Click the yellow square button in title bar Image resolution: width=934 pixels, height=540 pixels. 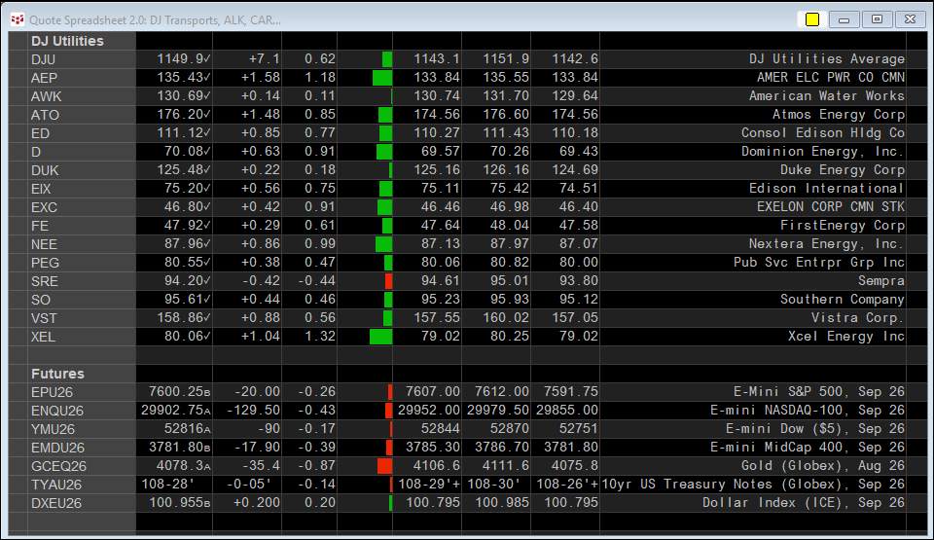pos(811,19)
